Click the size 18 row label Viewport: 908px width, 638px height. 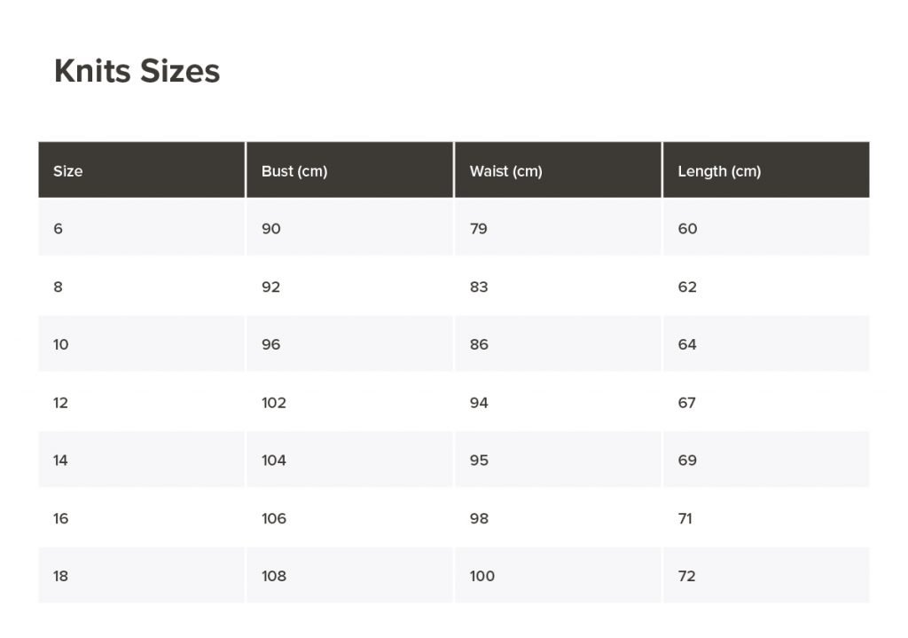pyautogui.click(x=61, y=576)
